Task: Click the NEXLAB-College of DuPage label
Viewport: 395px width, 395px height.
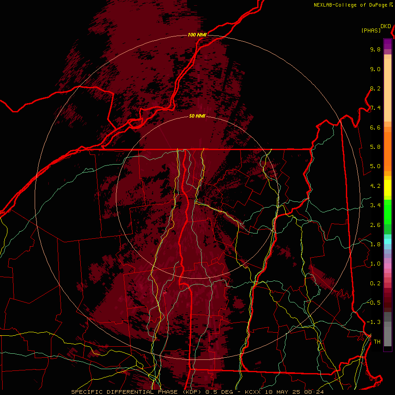Action: point(350,5)
